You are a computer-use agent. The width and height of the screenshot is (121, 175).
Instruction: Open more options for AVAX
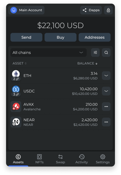[x=106, y=107]
